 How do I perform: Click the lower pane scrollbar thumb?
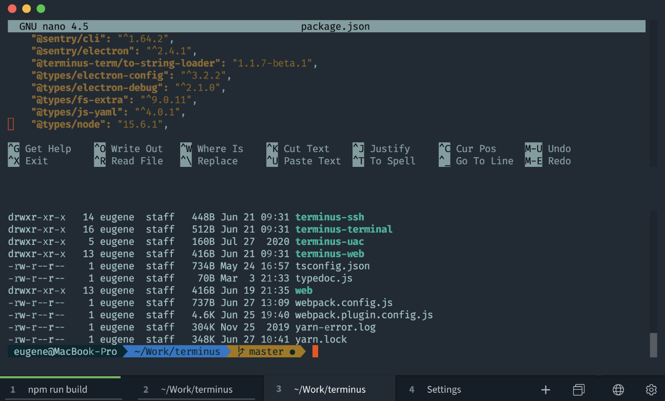click(653, 345)
